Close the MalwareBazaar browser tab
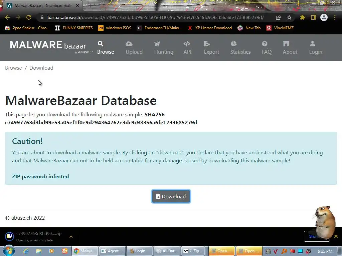 [x=77, y=6]
